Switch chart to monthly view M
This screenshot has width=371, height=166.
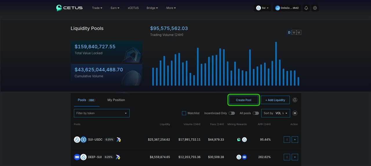point(299,32)
